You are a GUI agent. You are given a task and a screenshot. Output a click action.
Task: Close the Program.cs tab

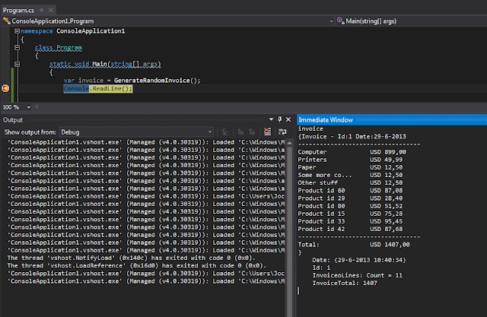coord(51,10)
